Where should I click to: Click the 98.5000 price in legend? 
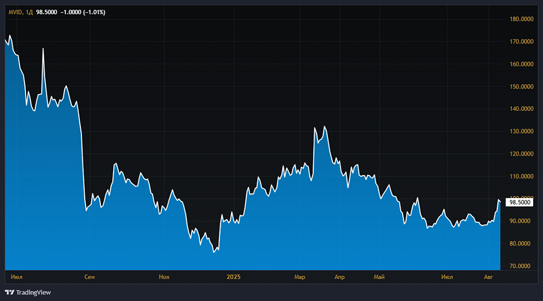click(x=46, y=12)
